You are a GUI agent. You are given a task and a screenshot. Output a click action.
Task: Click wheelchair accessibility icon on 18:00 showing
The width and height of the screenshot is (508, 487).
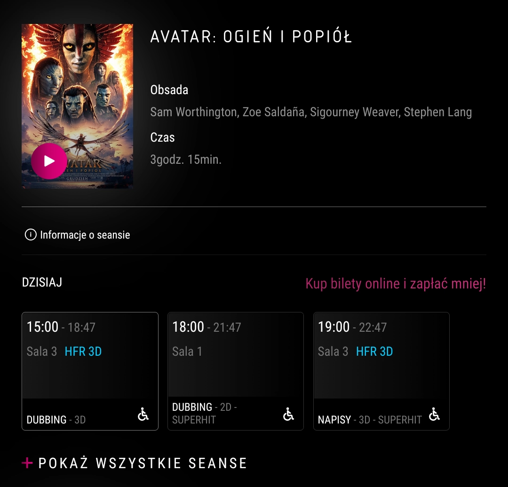point(288,414)
